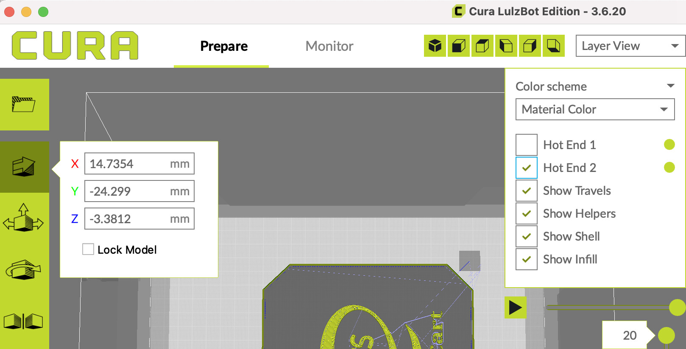Open a model file with the folder icon
686x349 pixels.
tap(24, 104)
